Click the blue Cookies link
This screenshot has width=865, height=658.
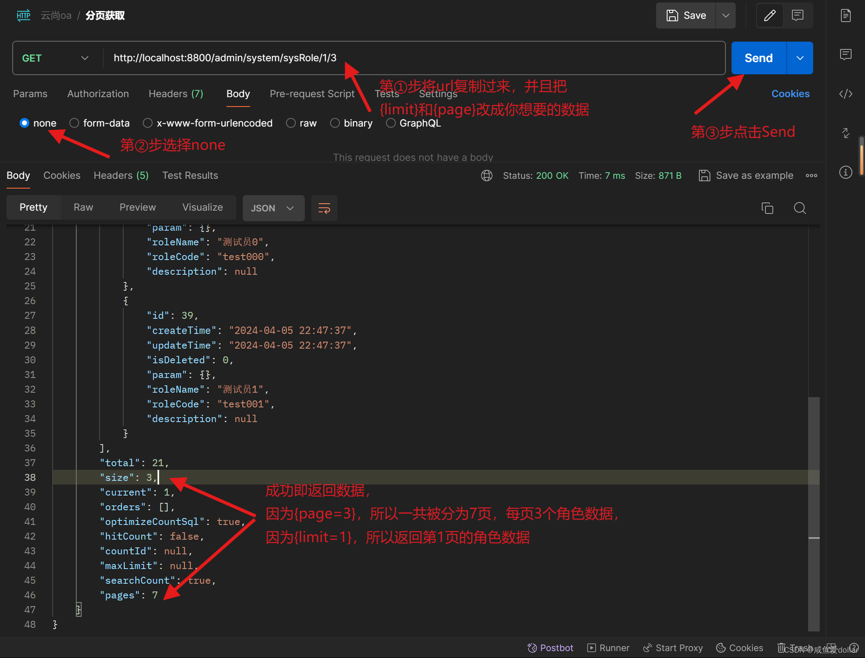point(790,94)
